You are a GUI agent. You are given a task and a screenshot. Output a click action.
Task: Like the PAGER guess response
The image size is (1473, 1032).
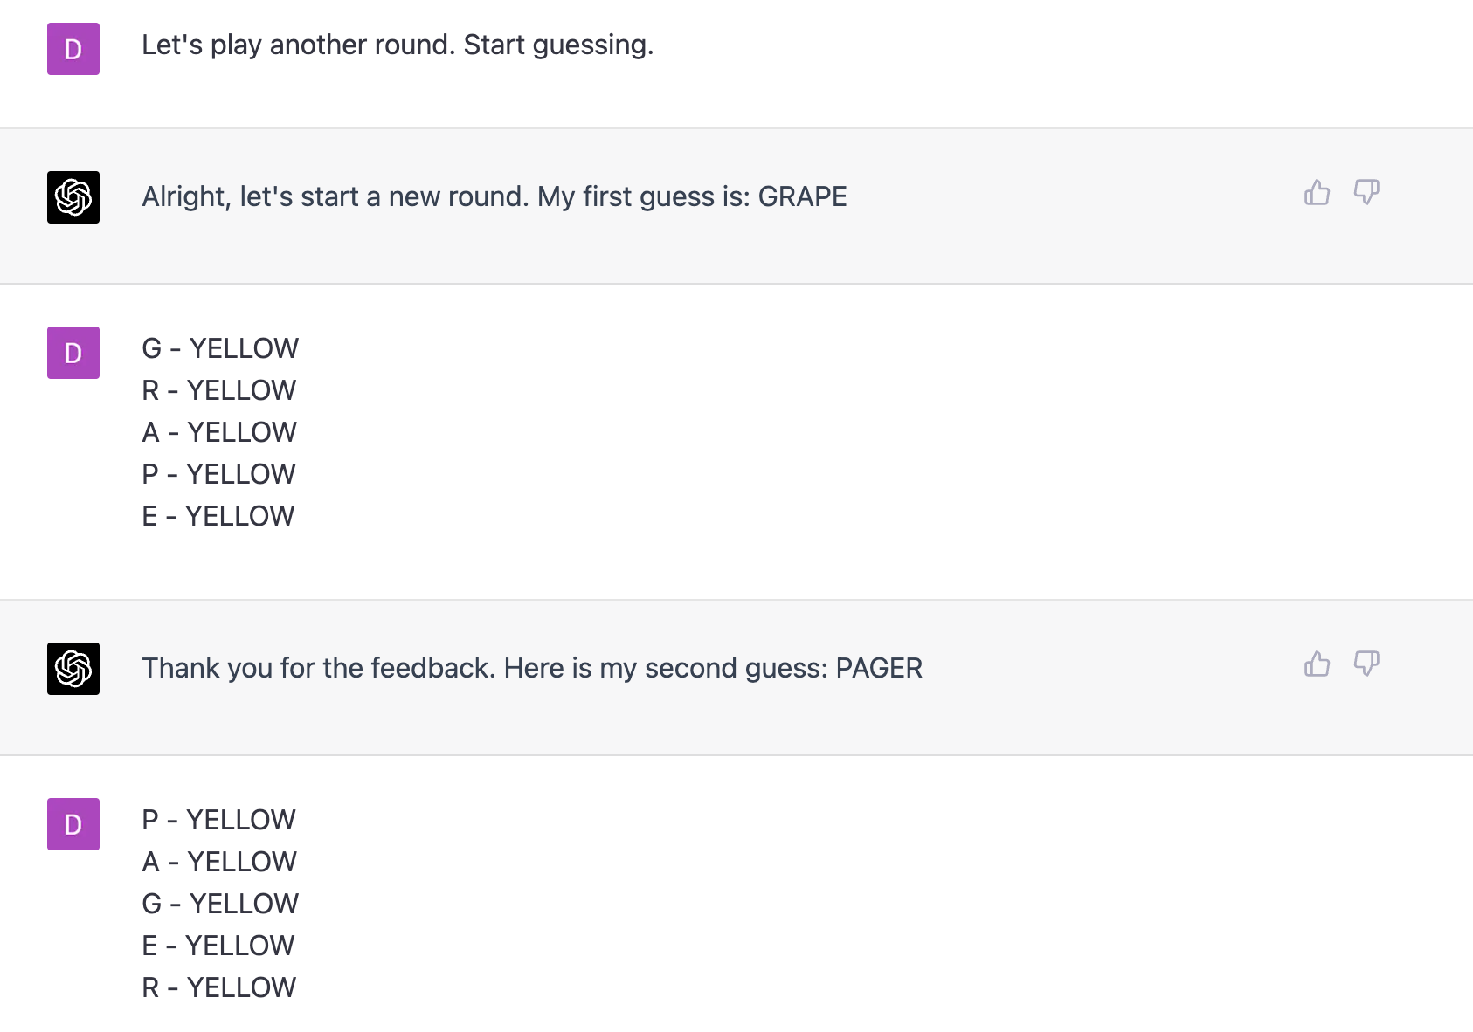click(1317, 664)
